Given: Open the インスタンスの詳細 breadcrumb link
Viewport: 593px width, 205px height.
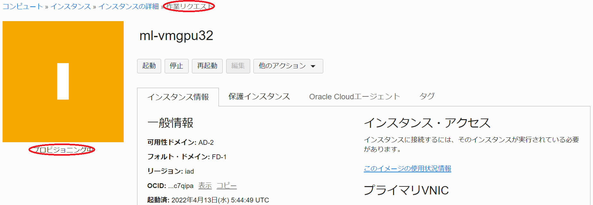Looking at the screenshot, I should (x=128, y=6).
